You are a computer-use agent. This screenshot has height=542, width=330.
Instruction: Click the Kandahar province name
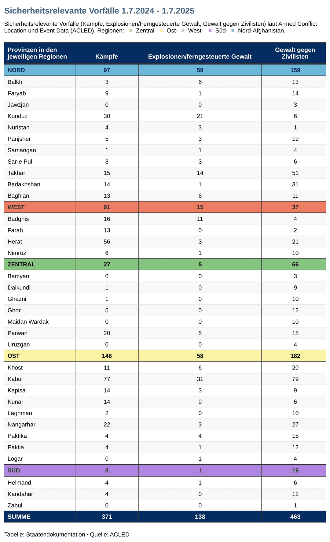(20, 494)
